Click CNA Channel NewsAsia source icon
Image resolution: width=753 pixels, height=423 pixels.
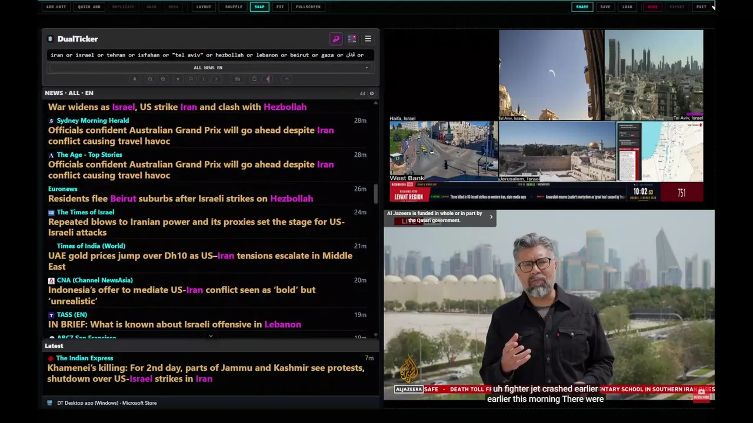click(51, 281)
